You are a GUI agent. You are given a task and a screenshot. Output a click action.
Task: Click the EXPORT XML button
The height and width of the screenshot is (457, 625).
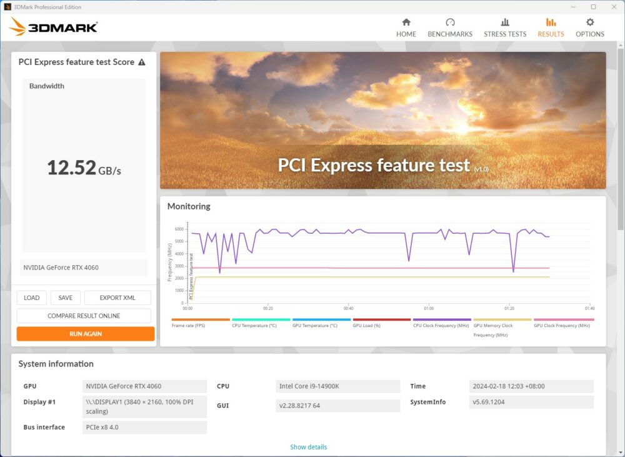coord(117,297)
